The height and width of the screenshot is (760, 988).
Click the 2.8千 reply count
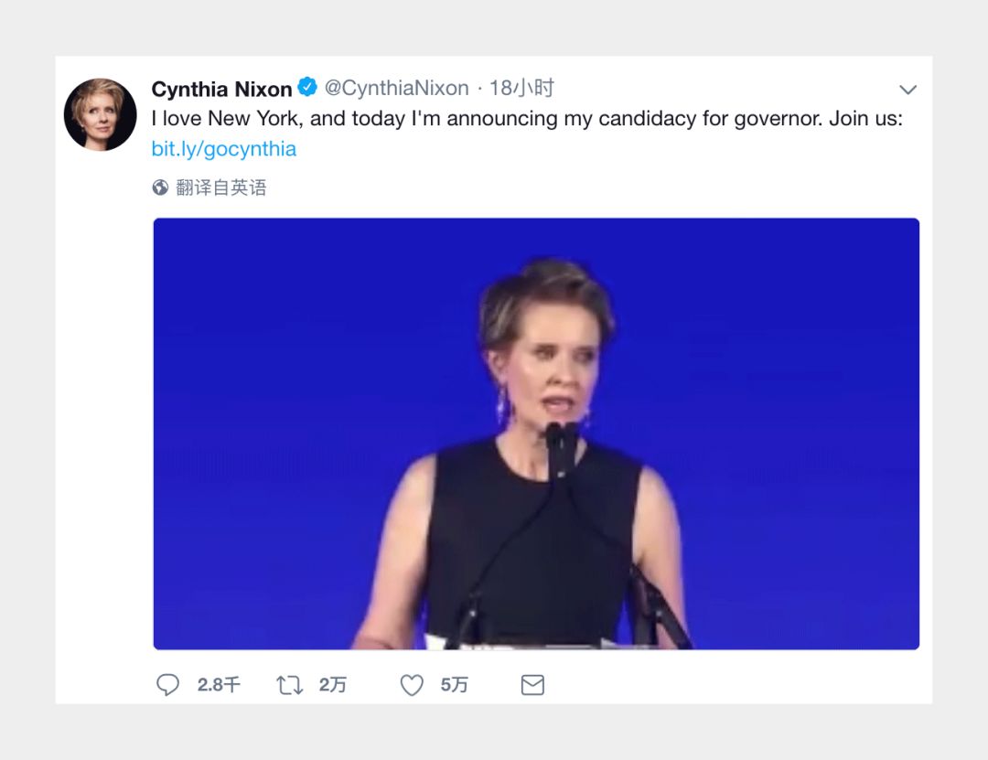coord(219,685)
